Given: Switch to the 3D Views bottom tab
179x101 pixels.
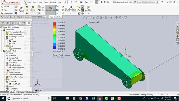Looking at the screenshot, I should click(21, 92).
